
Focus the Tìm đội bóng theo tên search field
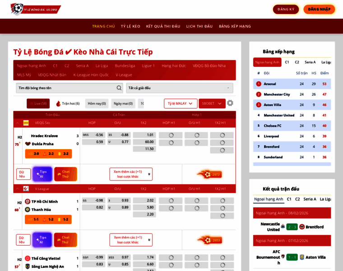click(70, 88)
